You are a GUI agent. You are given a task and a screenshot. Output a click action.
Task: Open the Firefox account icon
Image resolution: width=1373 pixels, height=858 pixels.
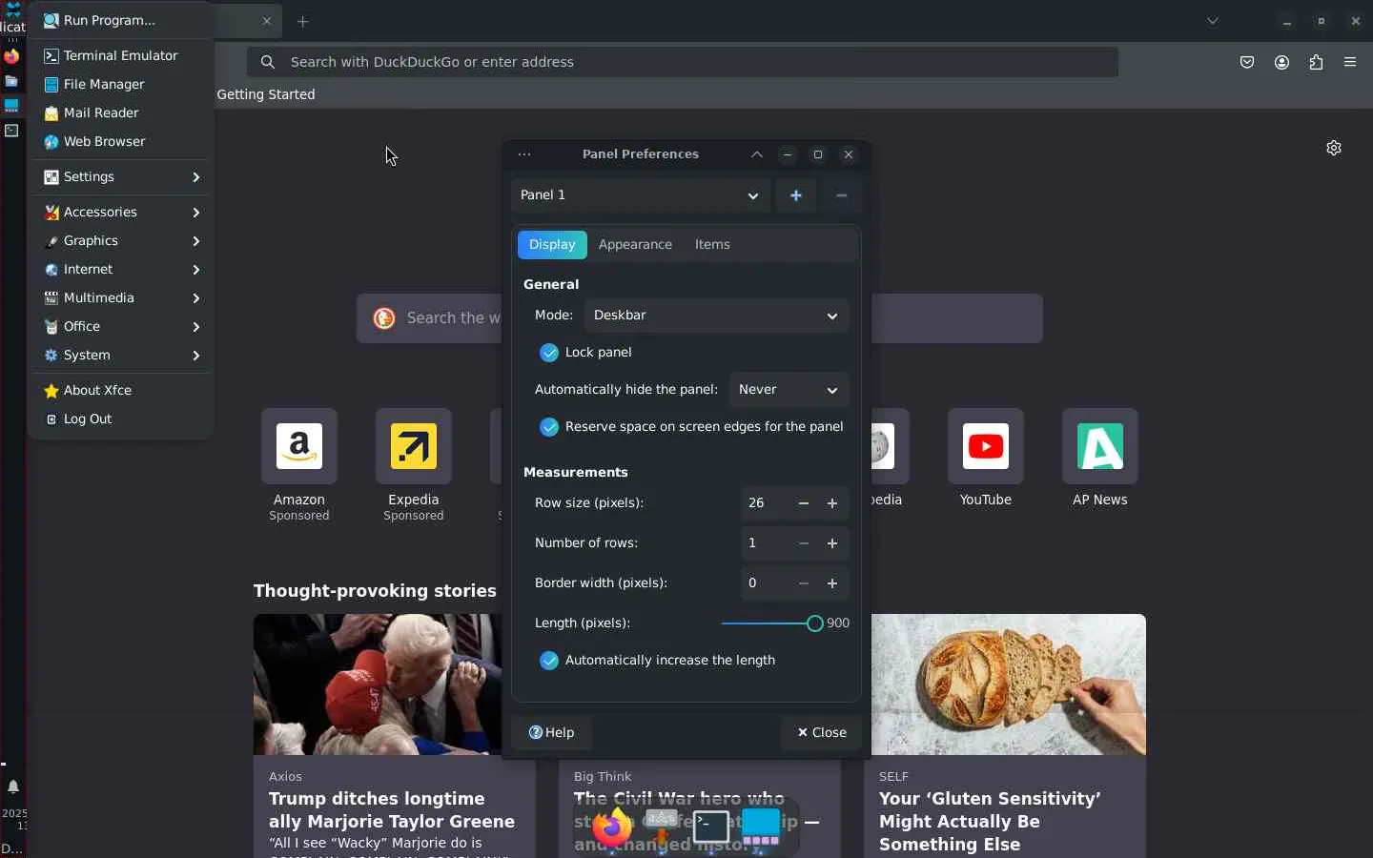click(x=1281, y=63)
